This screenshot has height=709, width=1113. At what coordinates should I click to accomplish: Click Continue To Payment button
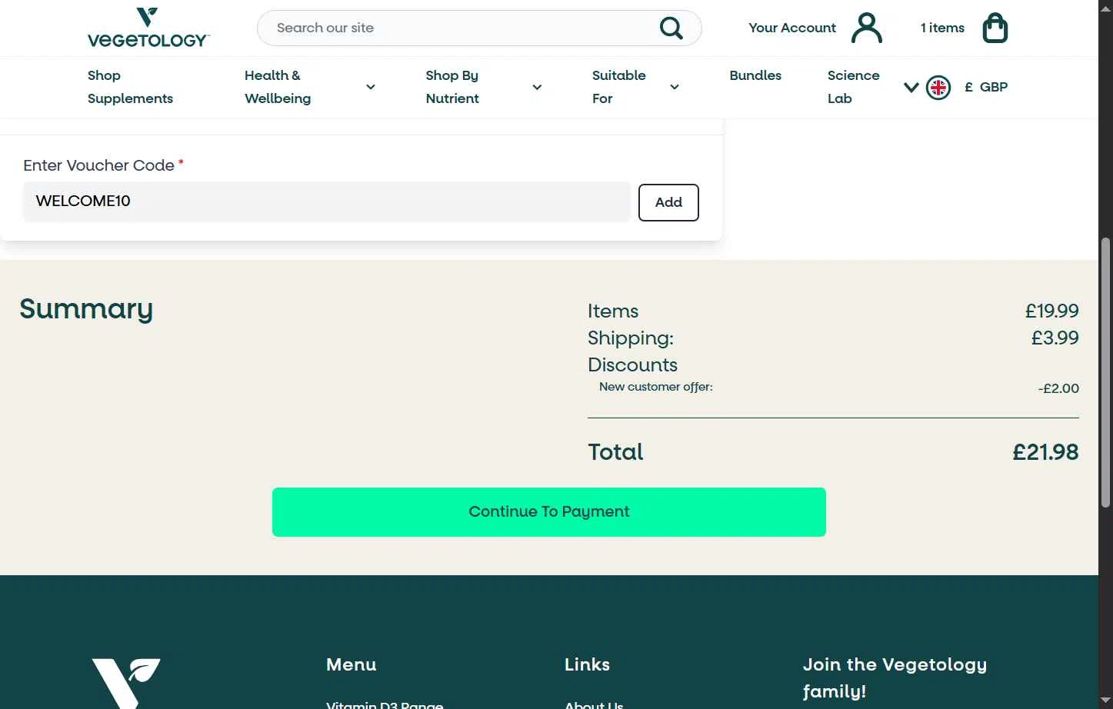pyautogui.click(x=549, y=512)
